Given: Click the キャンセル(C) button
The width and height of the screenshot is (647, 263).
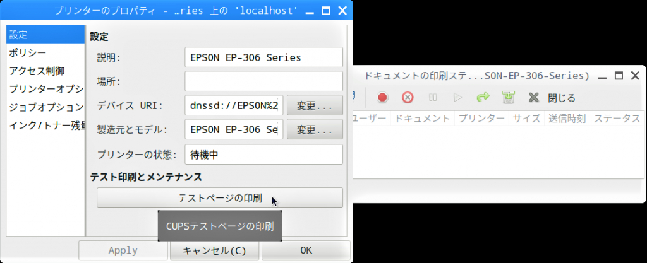Looking at the screenshot, I should point(215,250).
